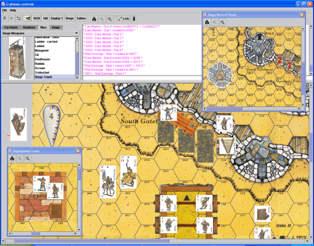
Task: Select the Mangonel counter left of the map
Action: [19, 125]
